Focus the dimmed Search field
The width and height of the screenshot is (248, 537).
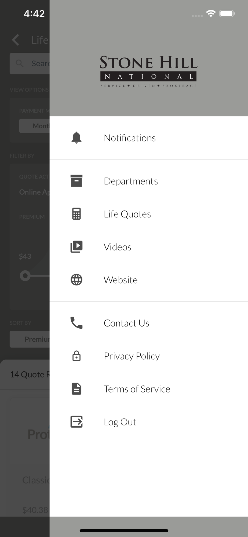coord(30,63)
